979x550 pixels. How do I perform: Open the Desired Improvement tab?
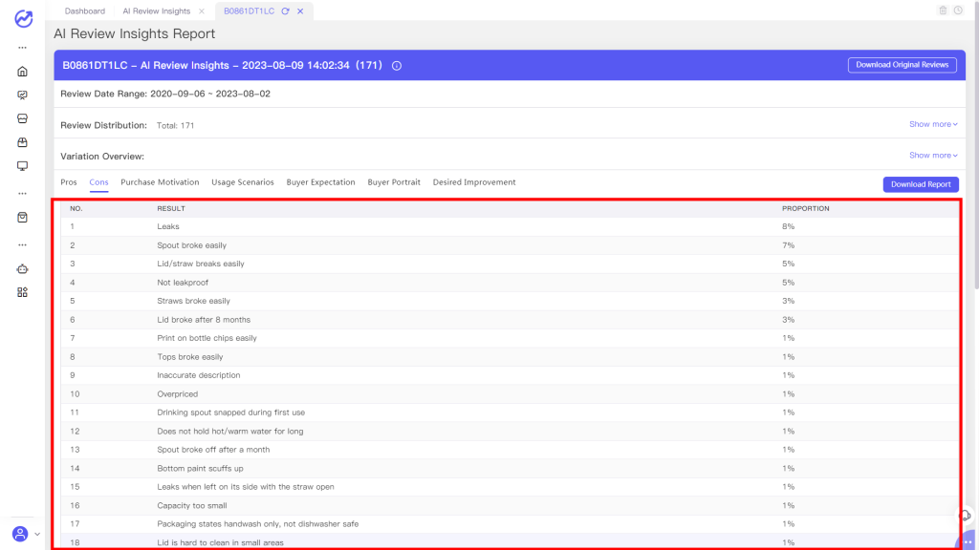474,182
